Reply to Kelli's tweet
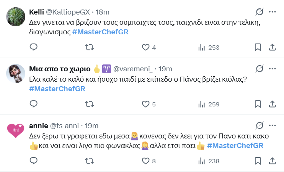Screen dimensions: 284x172 (x=33, y=47)
